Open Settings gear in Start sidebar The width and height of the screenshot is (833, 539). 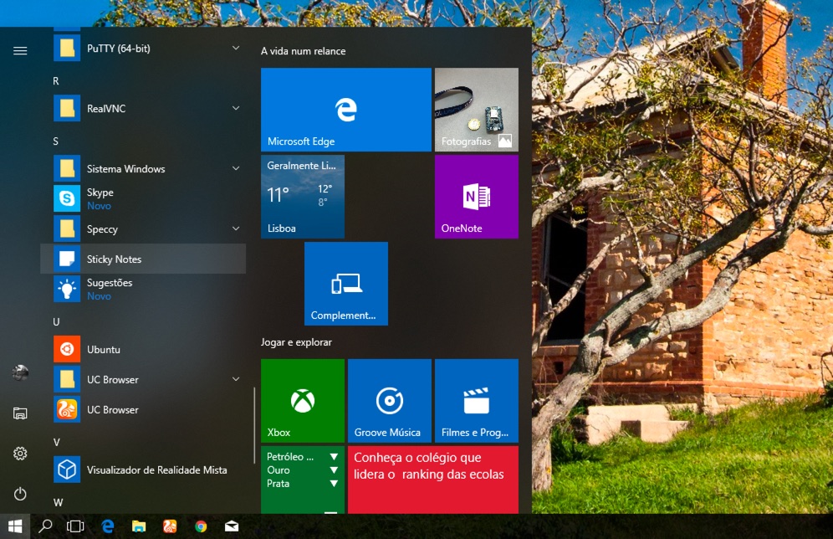point(20,454)
